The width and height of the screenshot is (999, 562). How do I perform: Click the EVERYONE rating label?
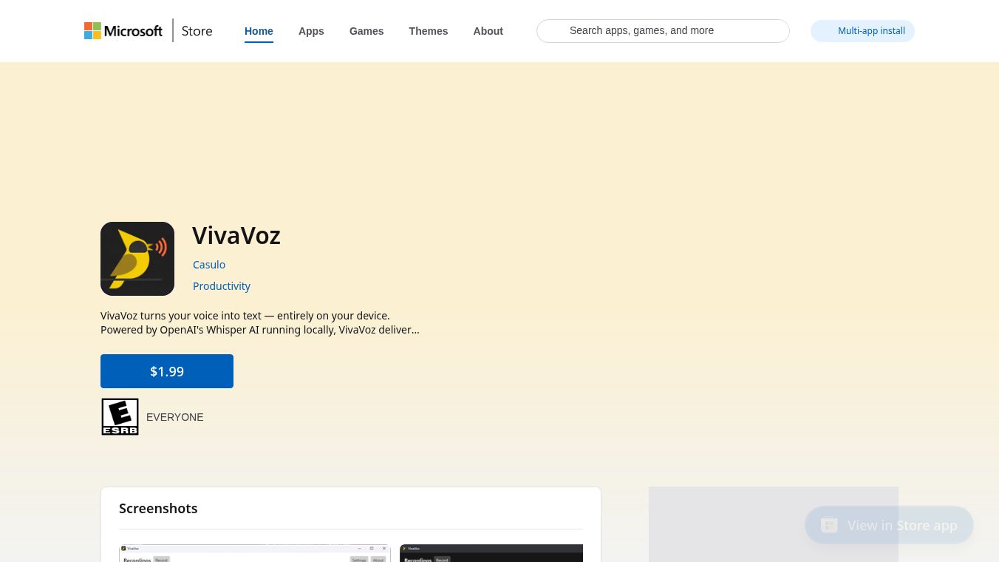tap(175, 417)
